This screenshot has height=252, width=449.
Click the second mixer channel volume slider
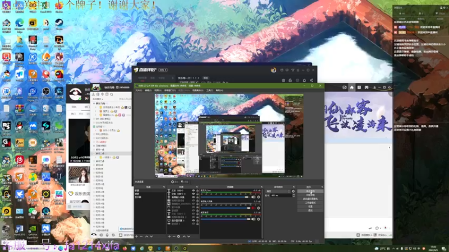(226, 208)
